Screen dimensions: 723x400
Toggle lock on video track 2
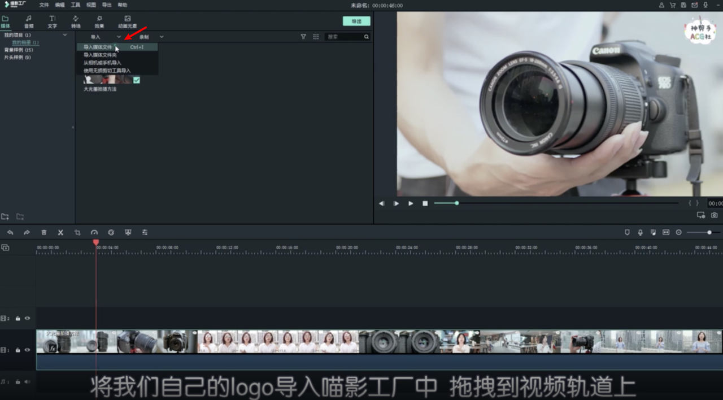[x=18, y=319]
